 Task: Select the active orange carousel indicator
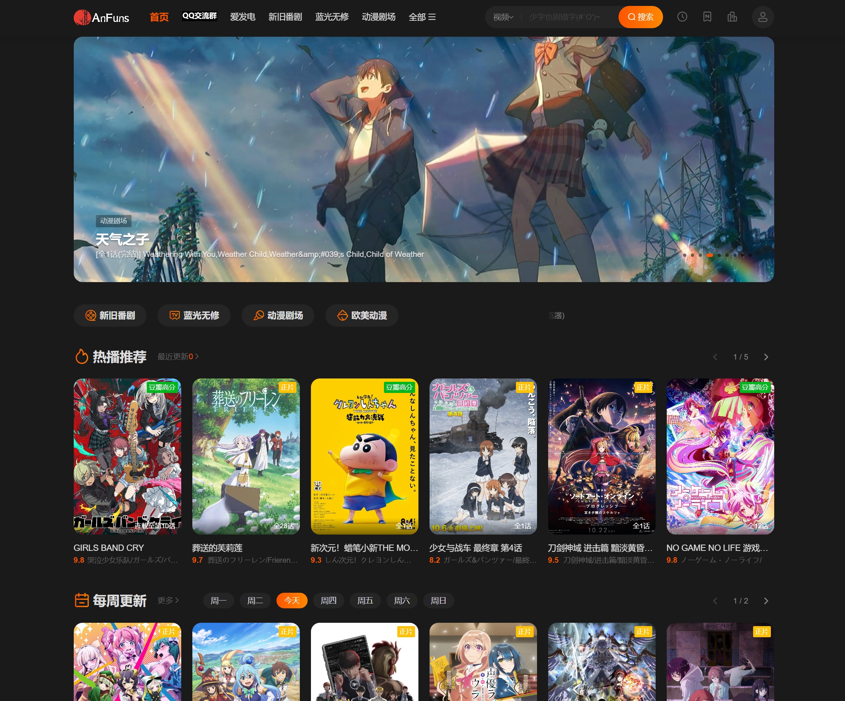point(709,255)
